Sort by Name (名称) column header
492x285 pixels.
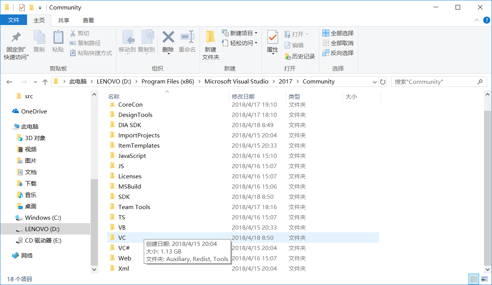114,97
